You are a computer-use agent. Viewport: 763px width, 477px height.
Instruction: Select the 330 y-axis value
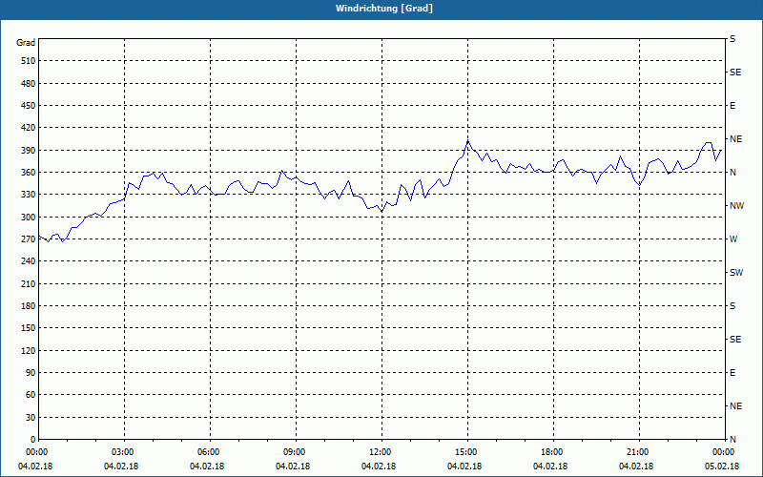coord(28,195)
